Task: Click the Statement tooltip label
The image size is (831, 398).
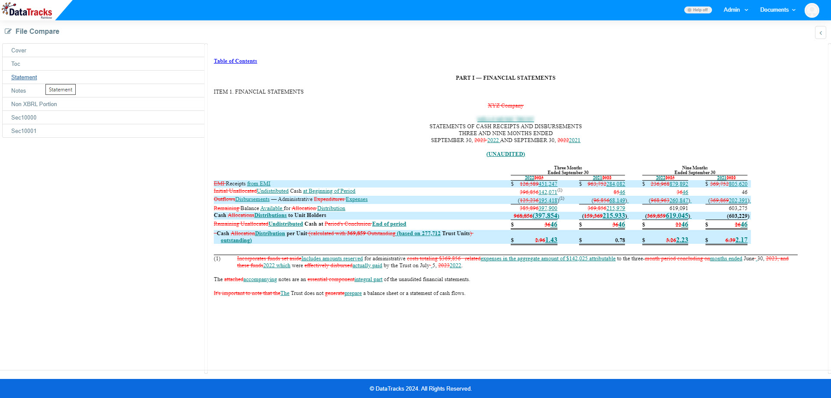Action: pos(61,90)
